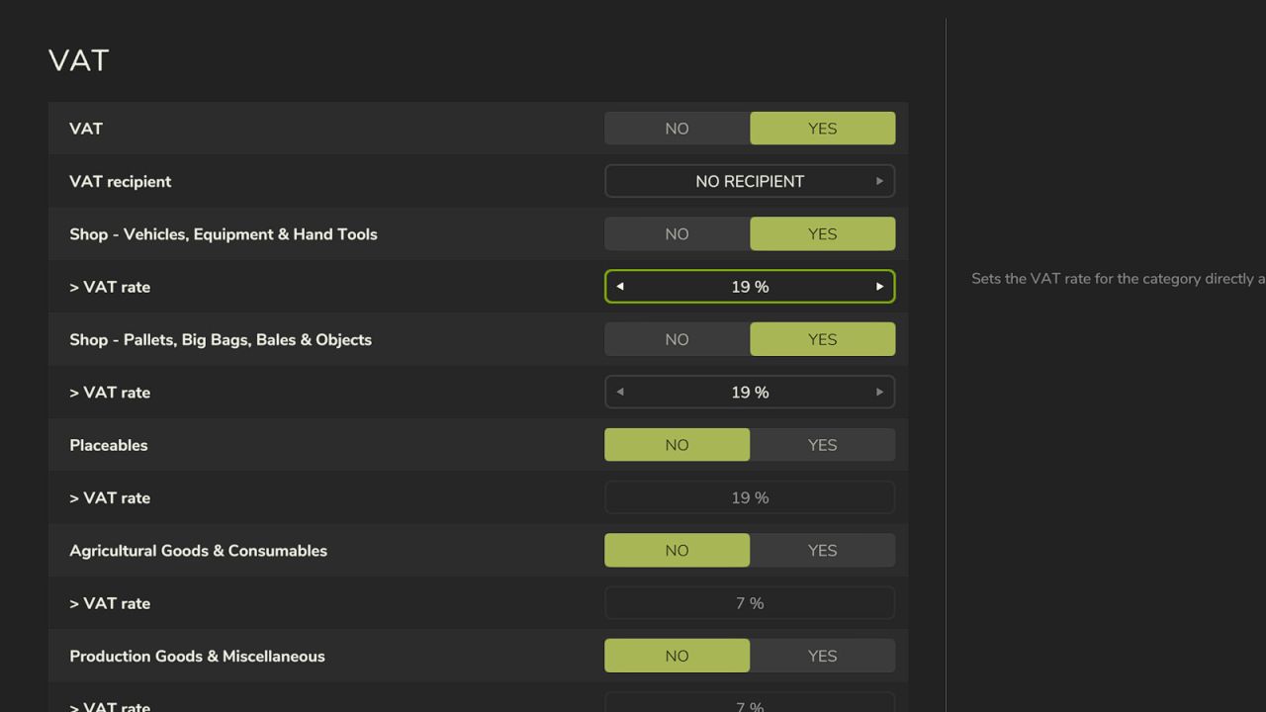The image size is (1266, 712).
Task: Enable VAT for Placeables
Action: [x=823, y=445]
